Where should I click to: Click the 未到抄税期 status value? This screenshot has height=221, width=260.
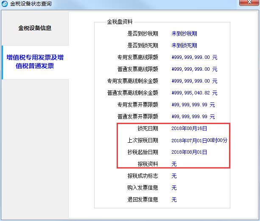point(184,33)
